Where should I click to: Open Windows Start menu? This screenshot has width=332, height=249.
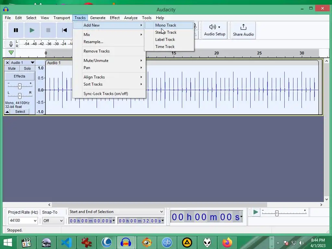[x=8, y=243]
